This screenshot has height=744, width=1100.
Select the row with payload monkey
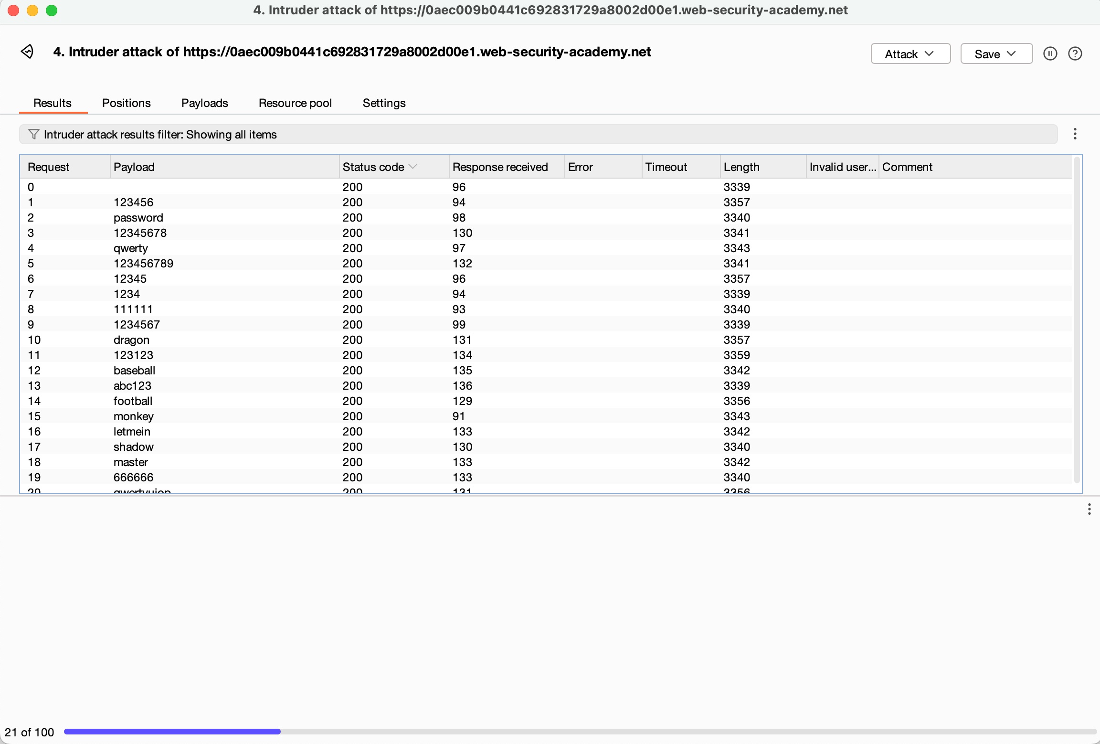pyautogui.click(x=546, y=416)
